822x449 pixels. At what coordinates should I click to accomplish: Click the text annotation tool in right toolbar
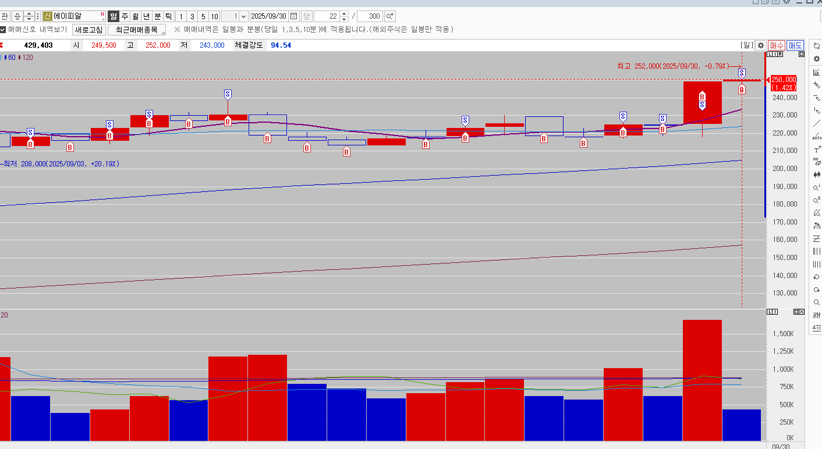(817, 149)
